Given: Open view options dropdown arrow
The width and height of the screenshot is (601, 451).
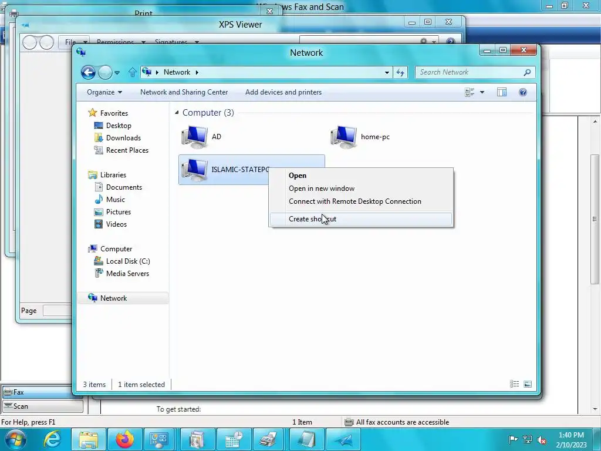Looking at the screenshot, I should coord(482,92).
